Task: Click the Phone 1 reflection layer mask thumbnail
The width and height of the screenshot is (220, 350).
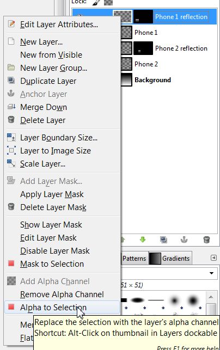Action: [x=143, y=17]
